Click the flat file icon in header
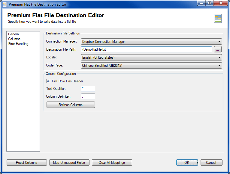The width and height of the screenshot is (230, 174). pos(218,18)
